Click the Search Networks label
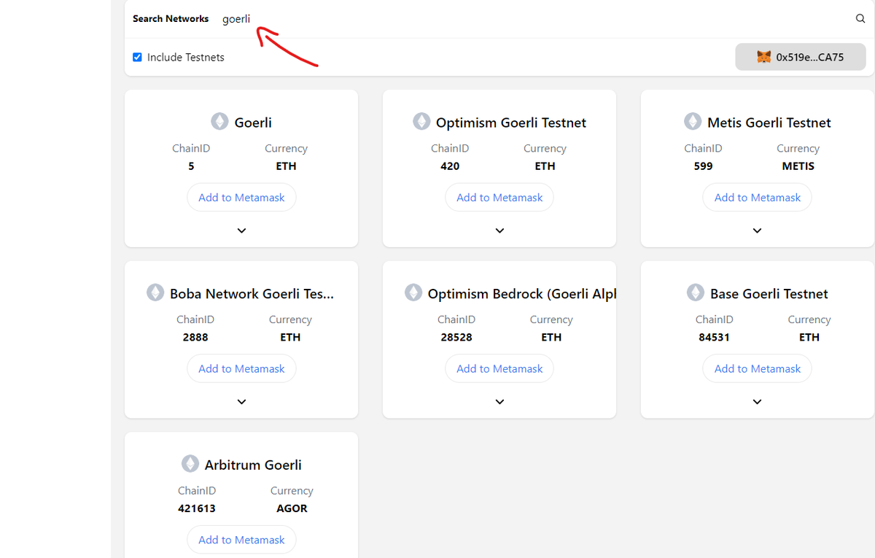The height and width of the screenshot is (558, 875). coord(171,19)
